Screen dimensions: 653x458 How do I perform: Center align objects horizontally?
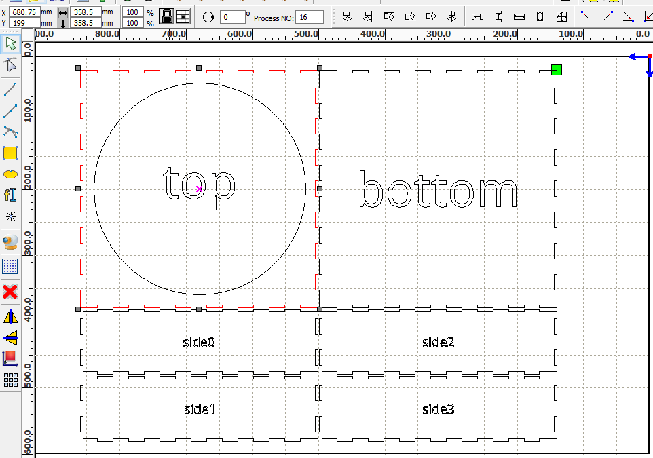[x=431, y=17]
